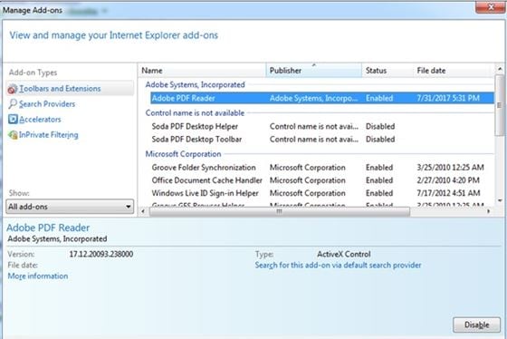507x339 pixels.
Task: Click Enabled status of Groove Folder Synchronization
Action: tap(379, 168)
